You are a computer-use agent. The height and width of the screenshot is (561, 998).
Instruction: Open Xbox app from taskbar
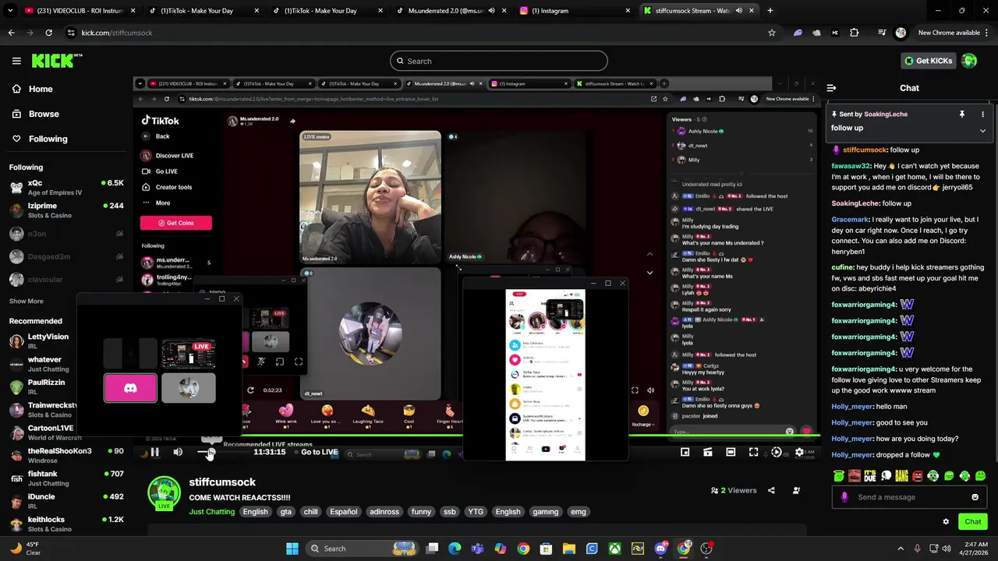click(x=615, y=549)
